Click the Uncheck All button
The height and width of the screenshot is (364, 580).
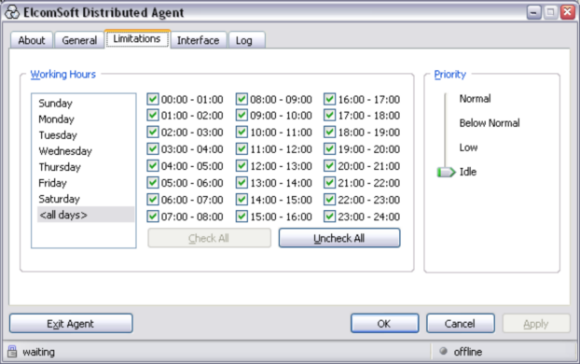pyautogui.click(x=339, y=238)
